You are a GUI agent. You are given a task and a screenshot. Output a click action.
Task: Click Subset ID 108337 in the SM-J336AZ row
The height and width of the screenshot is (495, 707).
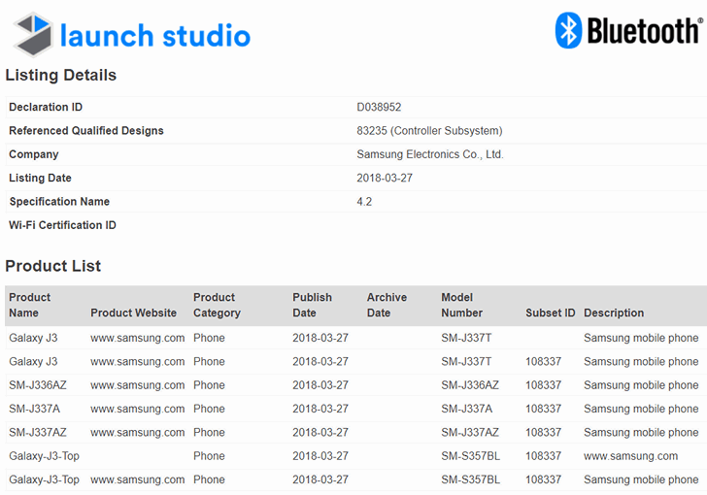tap(543, 385)
